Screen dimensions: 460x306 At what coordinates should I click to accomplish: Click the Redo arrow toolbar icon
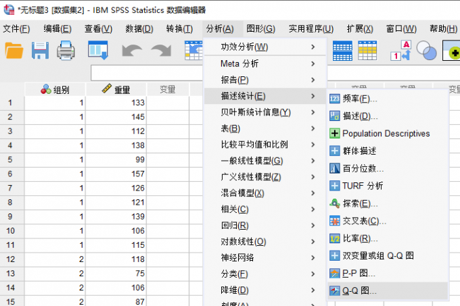161,51
